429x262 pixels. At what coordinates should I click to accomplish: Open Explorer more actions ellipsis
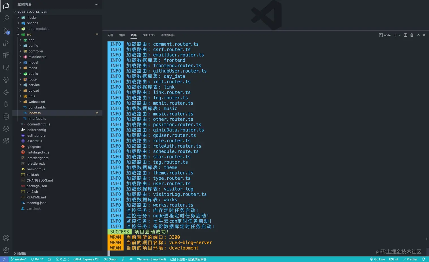pos(96,5)
